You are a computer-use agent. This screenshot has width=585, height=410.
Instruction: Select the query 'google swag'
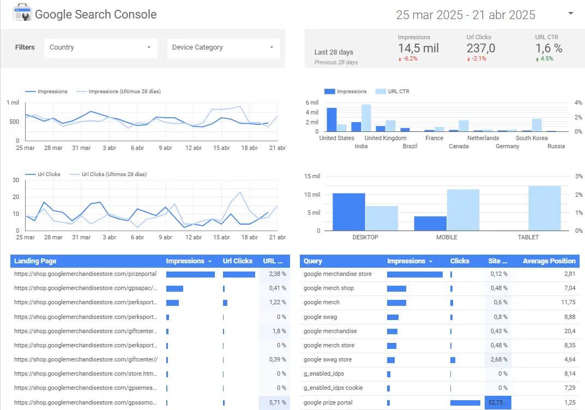[x=319, y=317]
